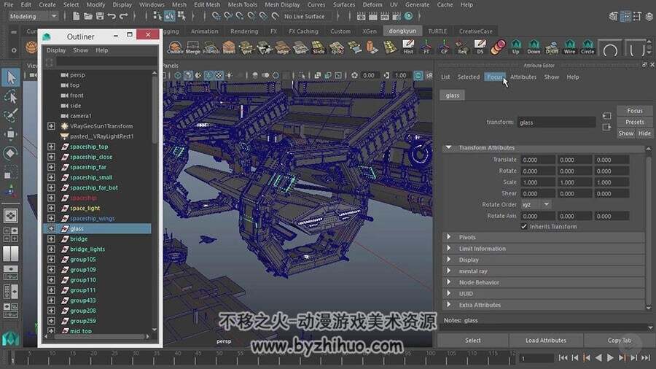Click the Wire shelf icon
This screenshot has width=656, height=369.
(x=569, y=47)
